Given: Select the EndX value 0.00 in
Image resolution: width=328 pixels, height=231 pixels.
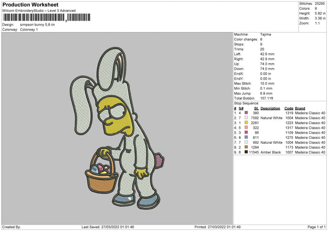Looking at the screenshot, I should click(266, 74).
